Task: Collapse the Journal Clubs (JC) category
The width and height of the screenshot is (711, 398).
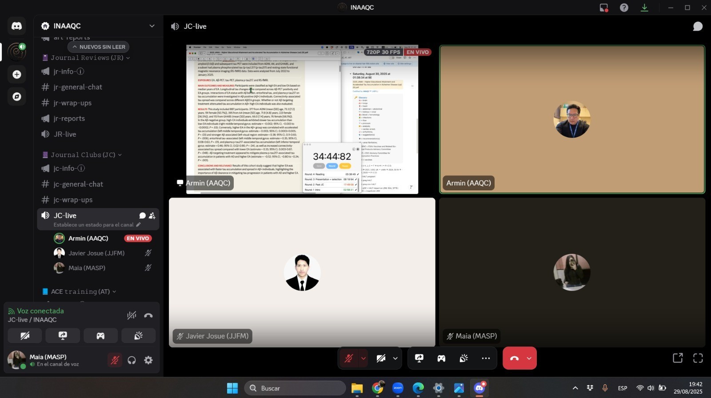Action: 83,155
